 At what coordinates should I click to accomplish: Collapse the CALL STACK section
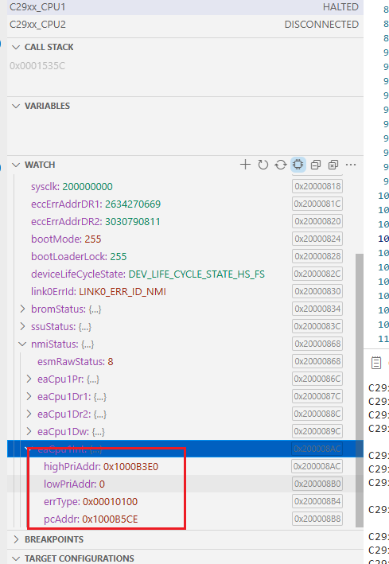pos(16,47)
